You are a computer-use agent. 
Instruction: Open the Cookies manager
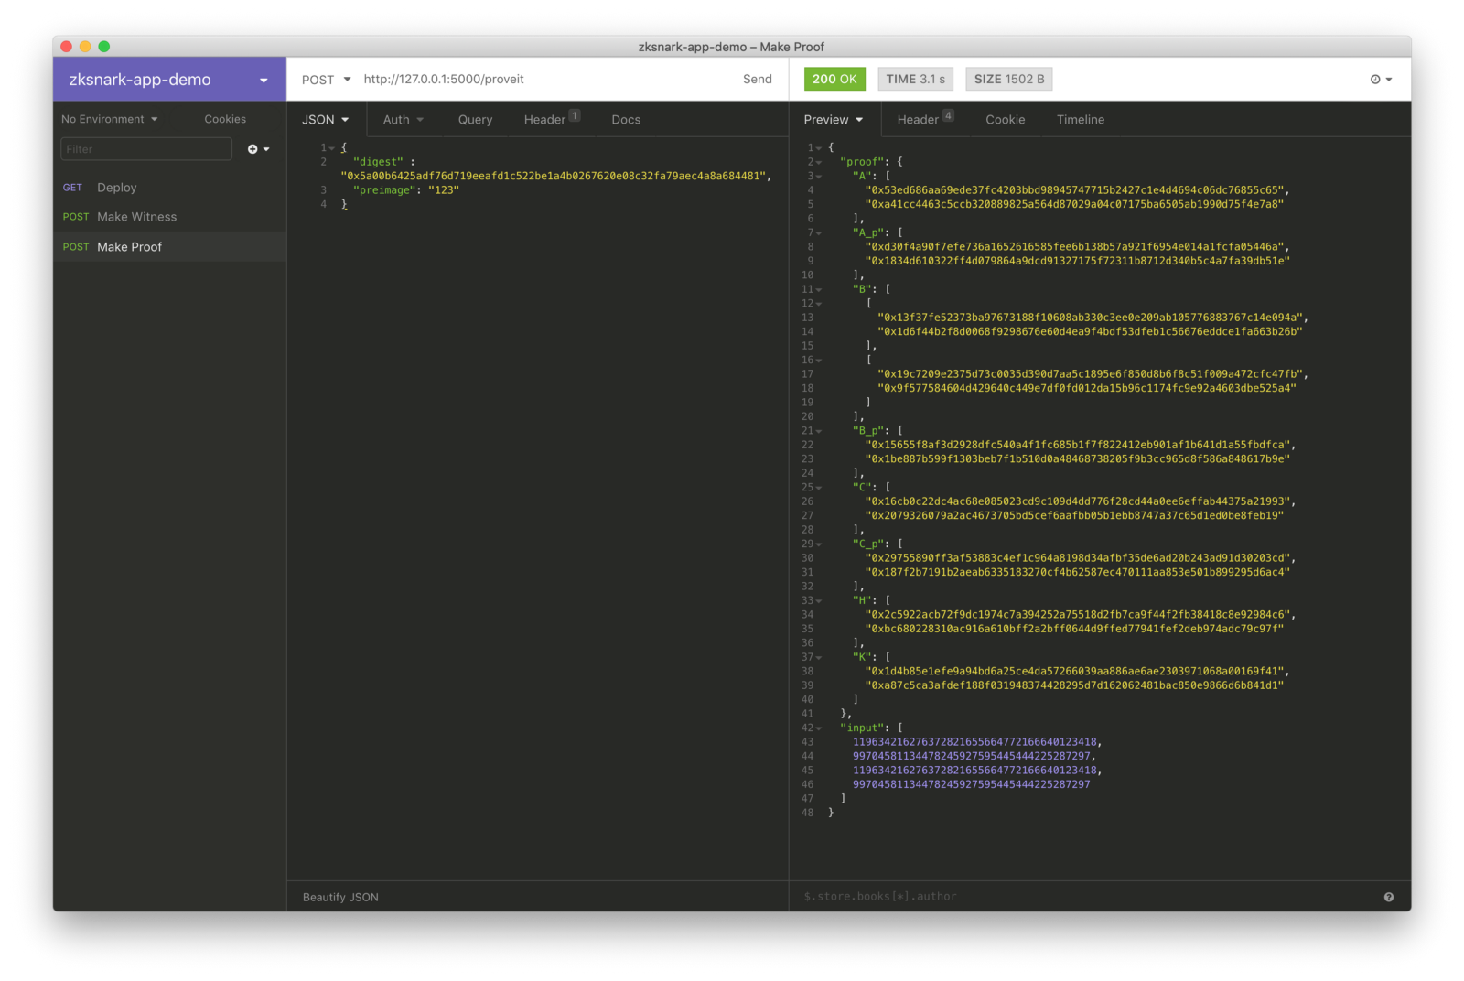pos(225,119)
